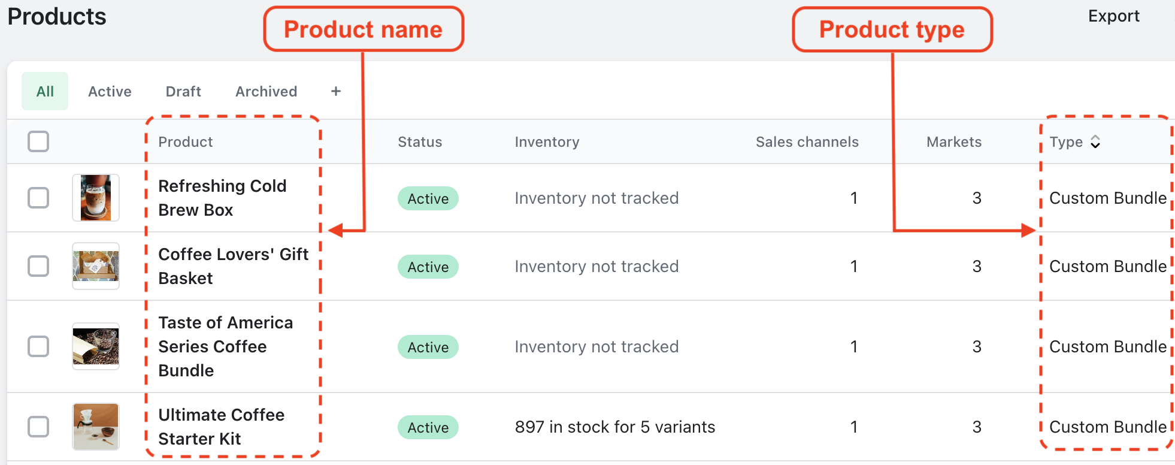Open the Refreshing Cold Brew Box product
Screen dimensions: 1175x465
[222, 198]
